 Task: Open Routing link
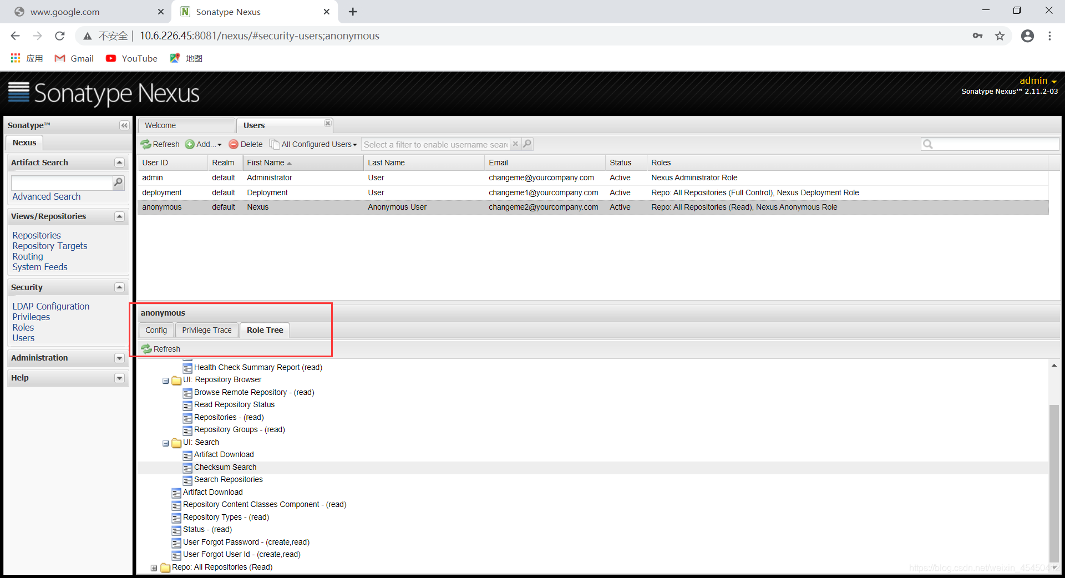[x=28, y=256]
